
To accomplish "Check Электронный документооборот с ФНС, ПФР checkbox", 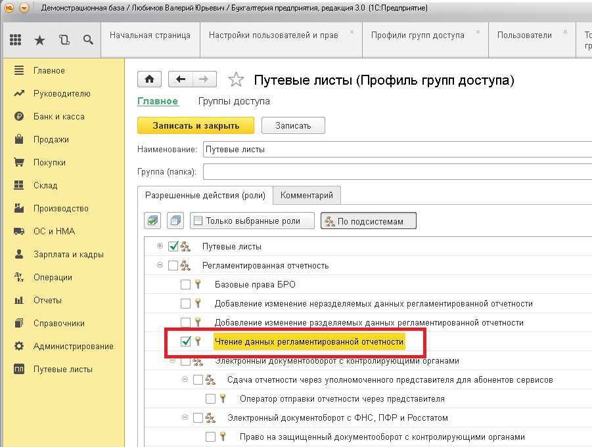I will [x=198, y=417].
